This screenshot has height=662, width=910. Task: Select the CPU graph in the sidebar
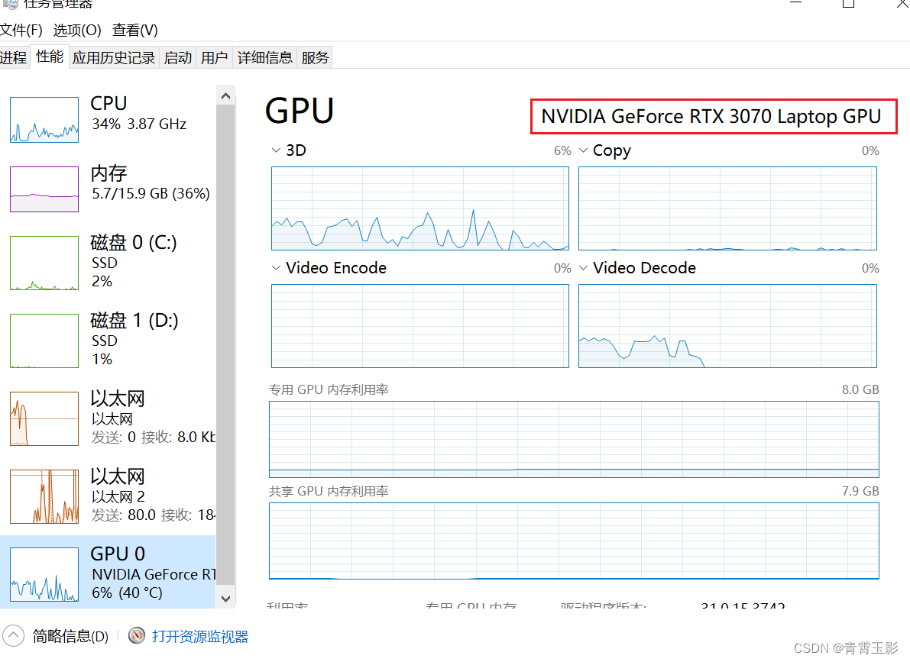coord(44,119)
